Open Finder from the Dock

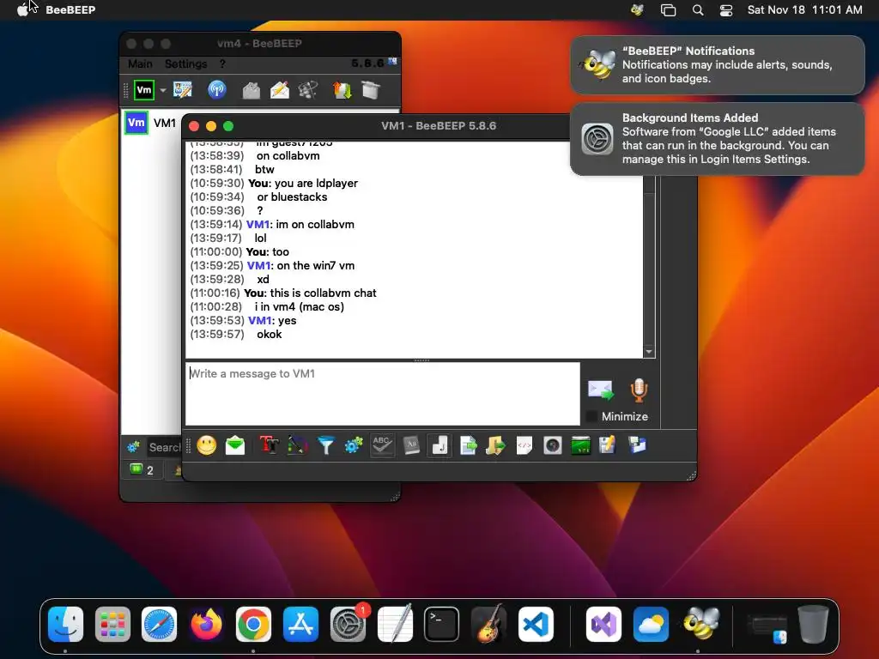tap(65, 624)
